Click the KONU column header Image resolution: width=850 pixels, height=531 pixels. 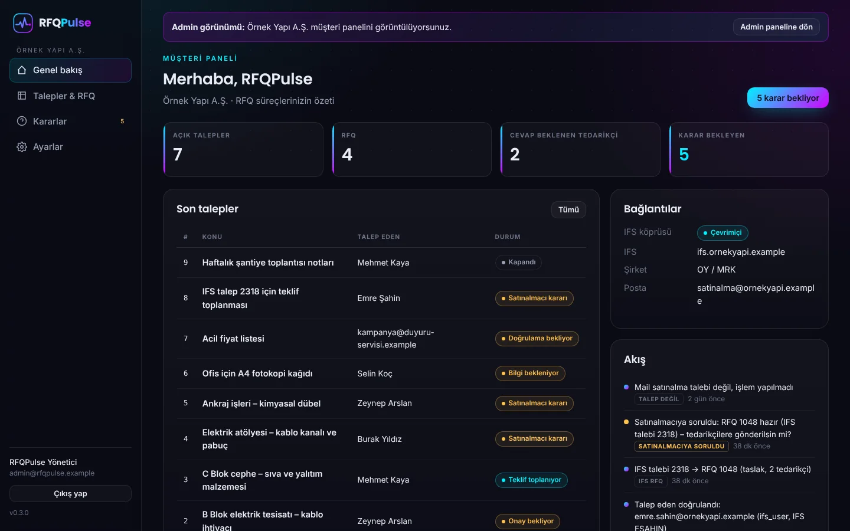(212, 237)
